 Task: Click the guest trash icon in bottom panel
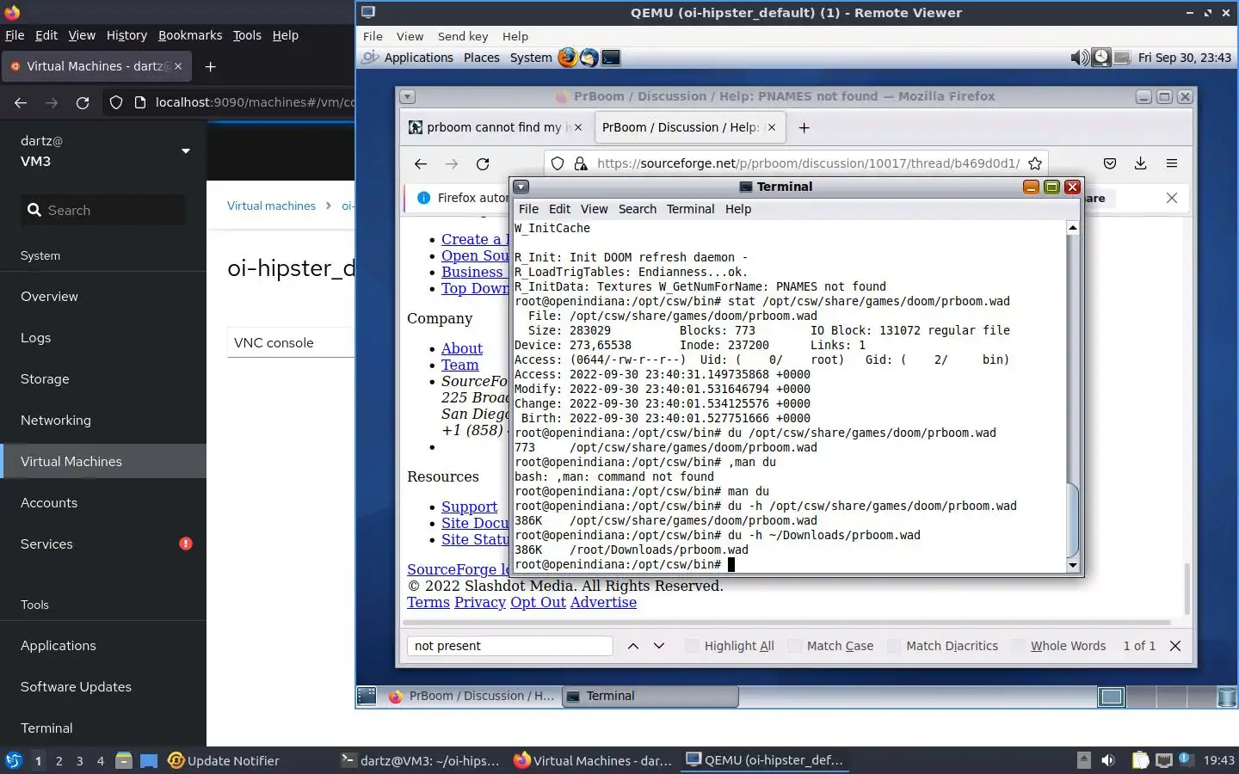click(x=1227, y=696)
